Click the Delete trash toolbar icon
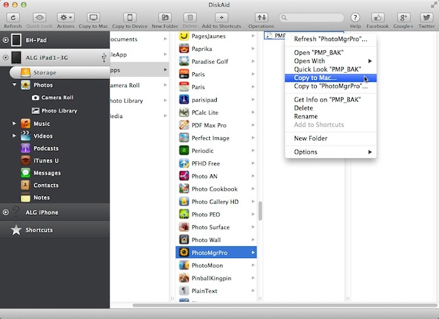The width and height of the screenshot is (439, 319). point(190,18)
